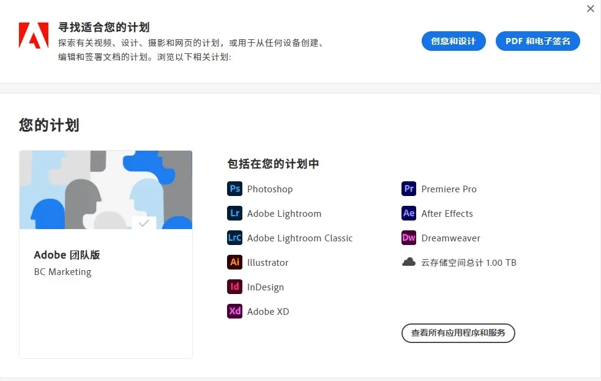Click the Premiere Pro text label
The image size is (601, 381).
pos(449,189)
